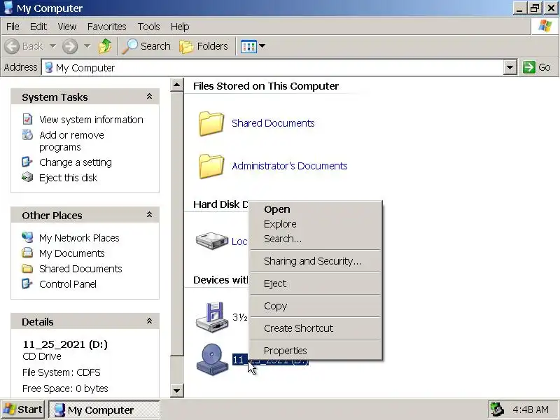Choose Copy in context menu
Screen dimensions: 560x420
pos(316,306)
